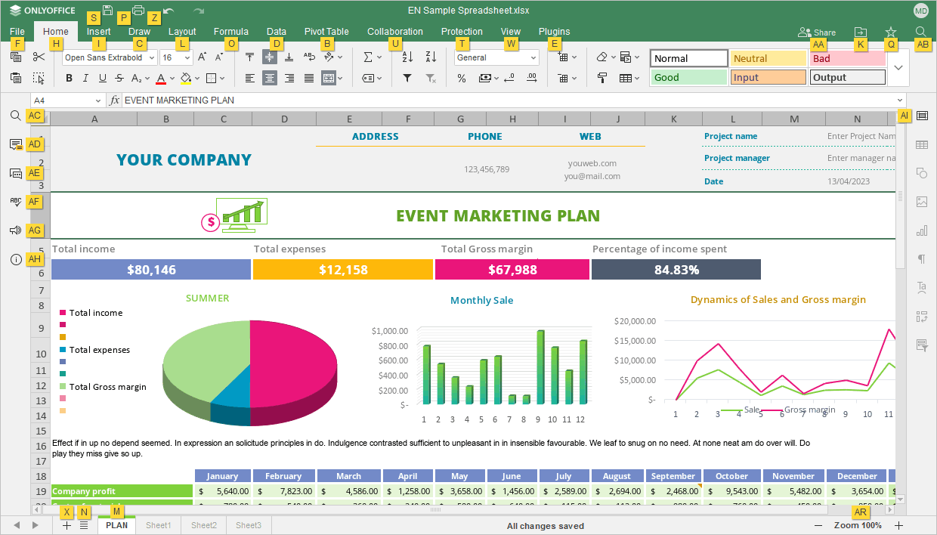Viewport: 937px width, 535px height.
Task: Go to the Collaboration tab
Action: (395, 32)
